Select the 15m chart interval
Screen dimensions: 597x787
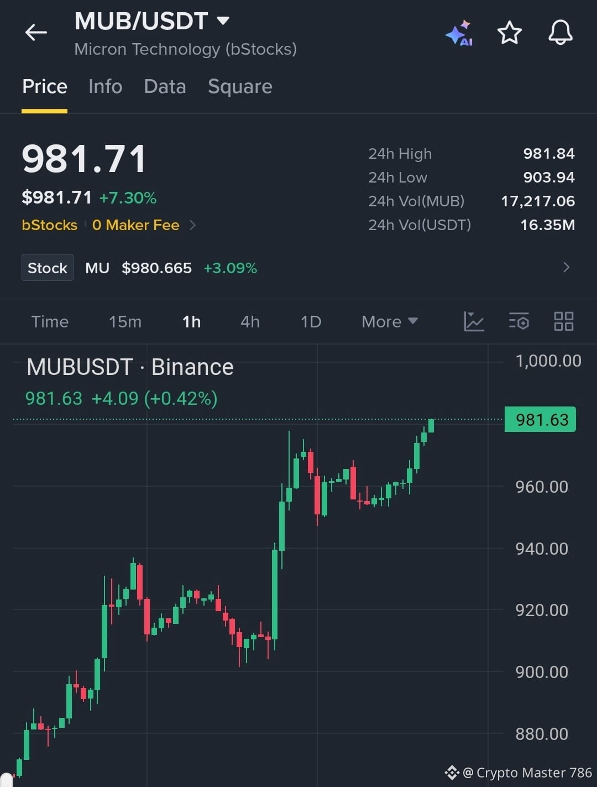[125, 321]
